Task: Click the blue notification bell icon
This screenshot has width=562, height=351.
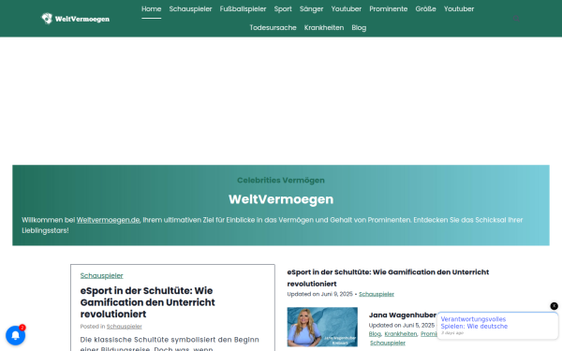Action: point(15,335)
